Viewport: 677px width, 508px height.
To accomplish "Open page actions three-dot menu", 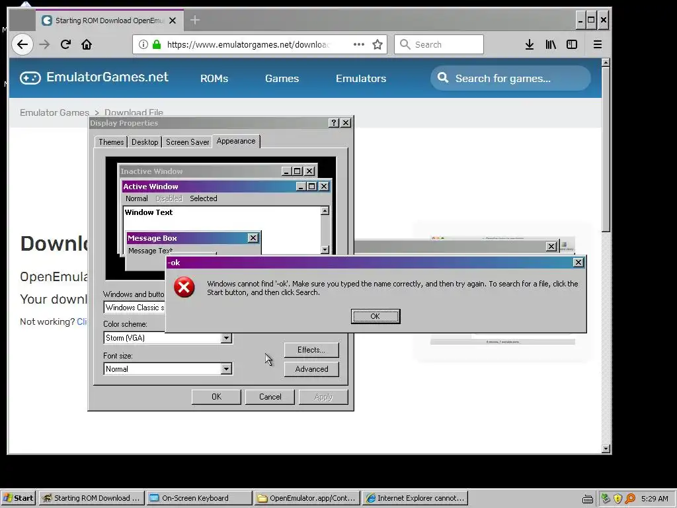I will (x=359, y=44).
